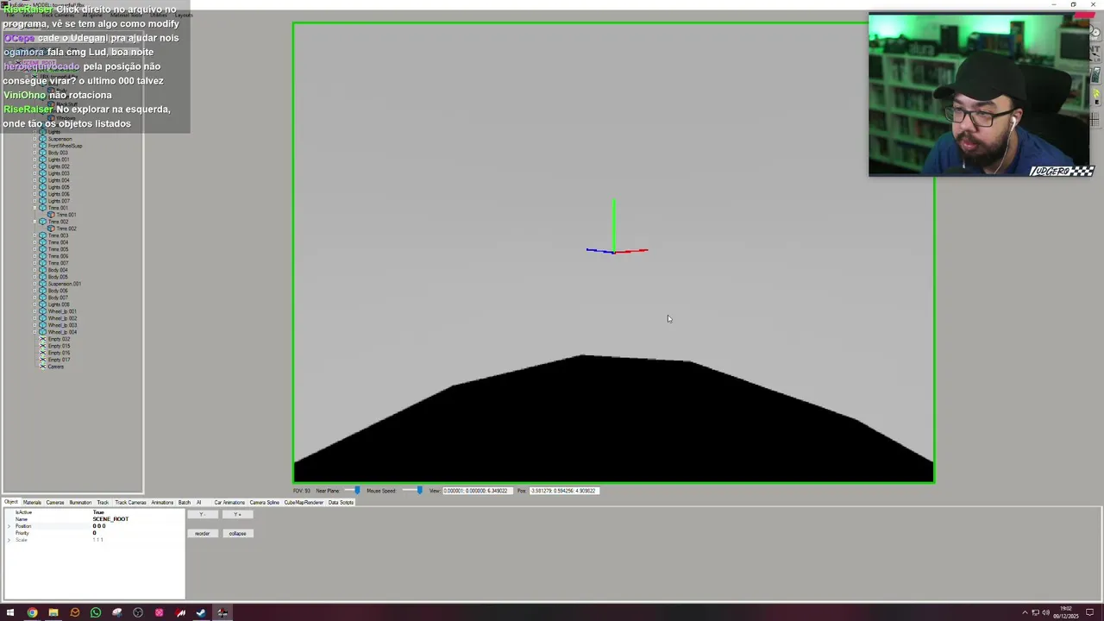1104x621 pixels.
Task: Click the FrontWheelSusp object cube icon
Action: 42,146
